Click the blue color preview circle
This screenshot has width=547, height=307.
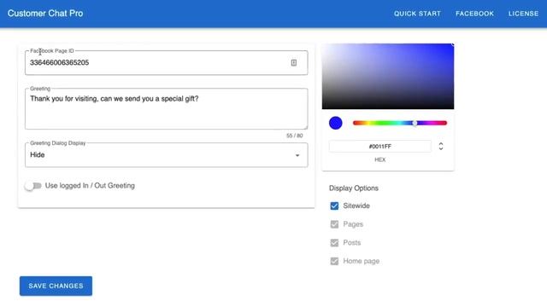click(336, 123)
